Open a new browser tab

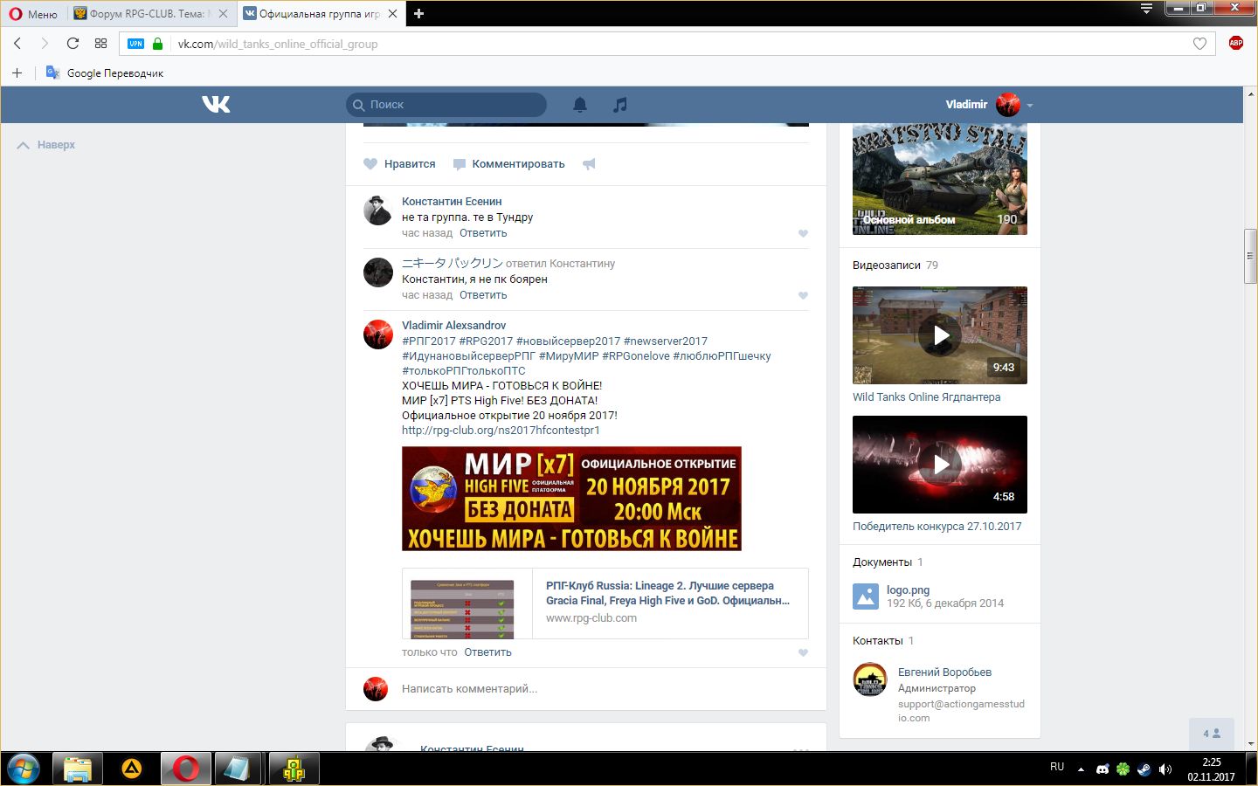(418, 14)
